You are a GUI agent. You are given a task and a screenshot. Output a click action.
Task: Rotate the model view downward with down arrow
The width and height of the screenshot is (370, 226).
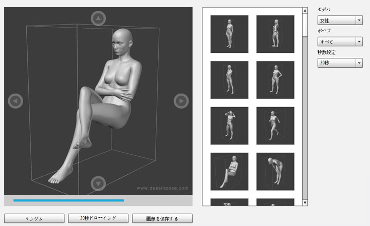(x=98, y=183)
